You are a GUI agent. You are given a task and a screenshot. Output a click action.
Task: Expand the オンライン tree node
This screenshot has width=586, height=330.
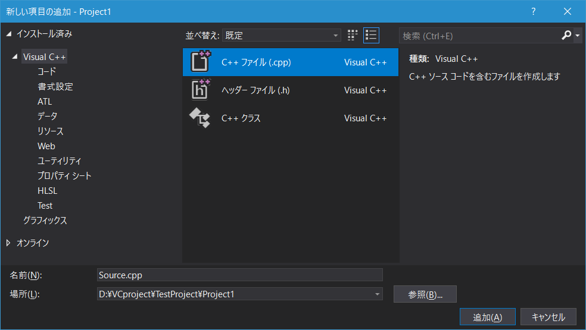(8, 243)
